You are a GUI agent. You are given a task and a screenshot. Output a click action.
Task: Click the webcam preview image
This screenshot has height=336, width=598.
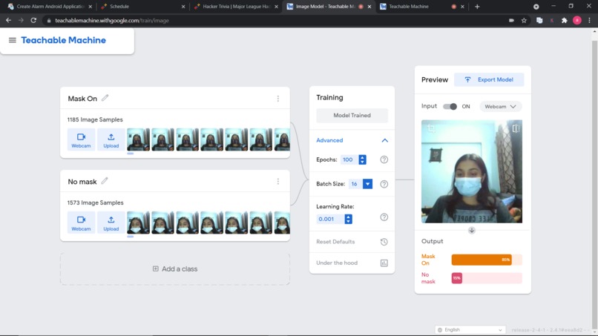click(x=472, y=171)
